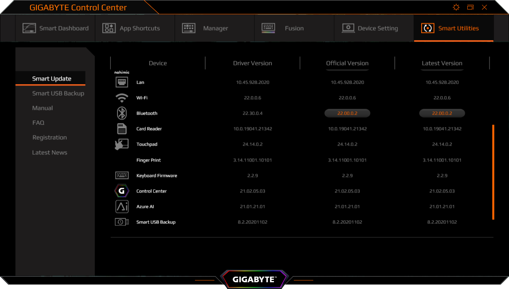
Task: Click Bluetooth Official Version 22.00.0.2 button
Action: pos(347,113)
